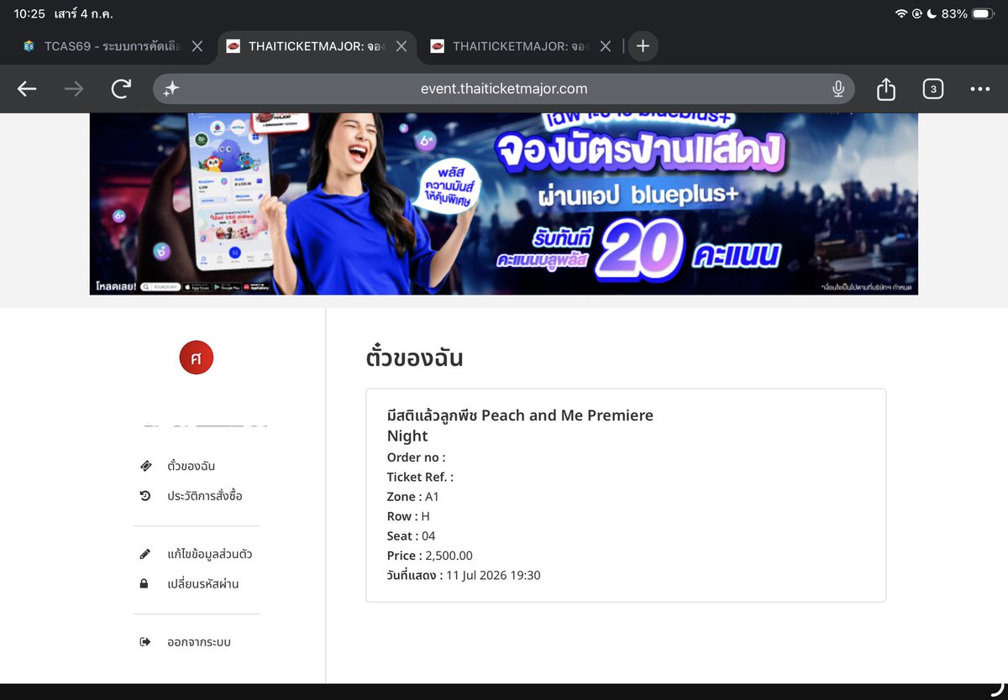Open ประวัติการสั่งซื้อ order history

[204, 496]
